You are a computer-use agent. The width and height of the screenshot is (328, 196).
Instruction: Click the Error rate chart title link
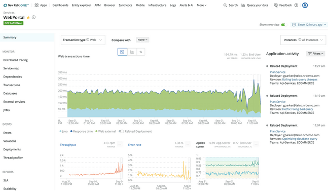click(x=134, y=145)
